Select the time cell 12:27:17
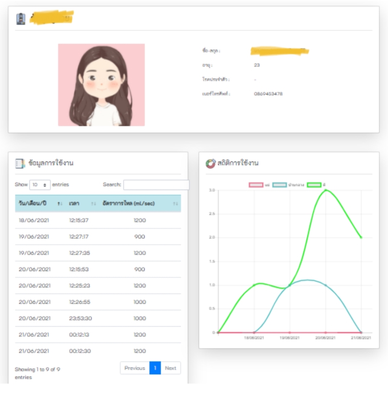This screenshot has height=398, width=388. pos(79,237)
